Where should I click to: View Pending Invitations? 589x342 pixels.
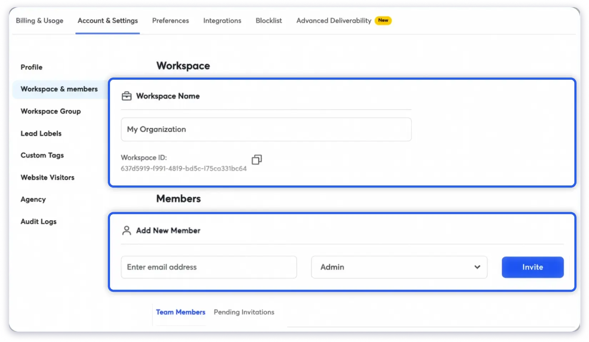pyautogui.click(x=244, y=312)
